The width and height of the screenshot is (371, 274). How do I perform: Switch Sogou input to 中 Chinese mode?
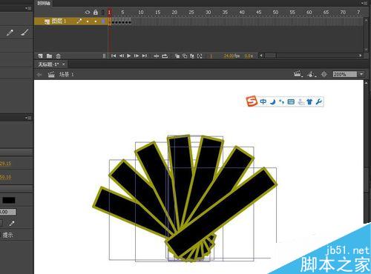[263, 101]
